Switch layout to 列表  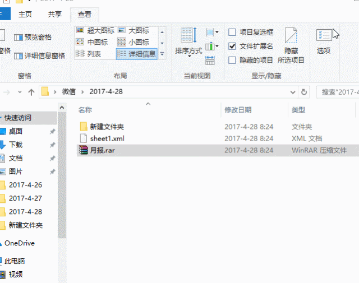pos(88,54)
